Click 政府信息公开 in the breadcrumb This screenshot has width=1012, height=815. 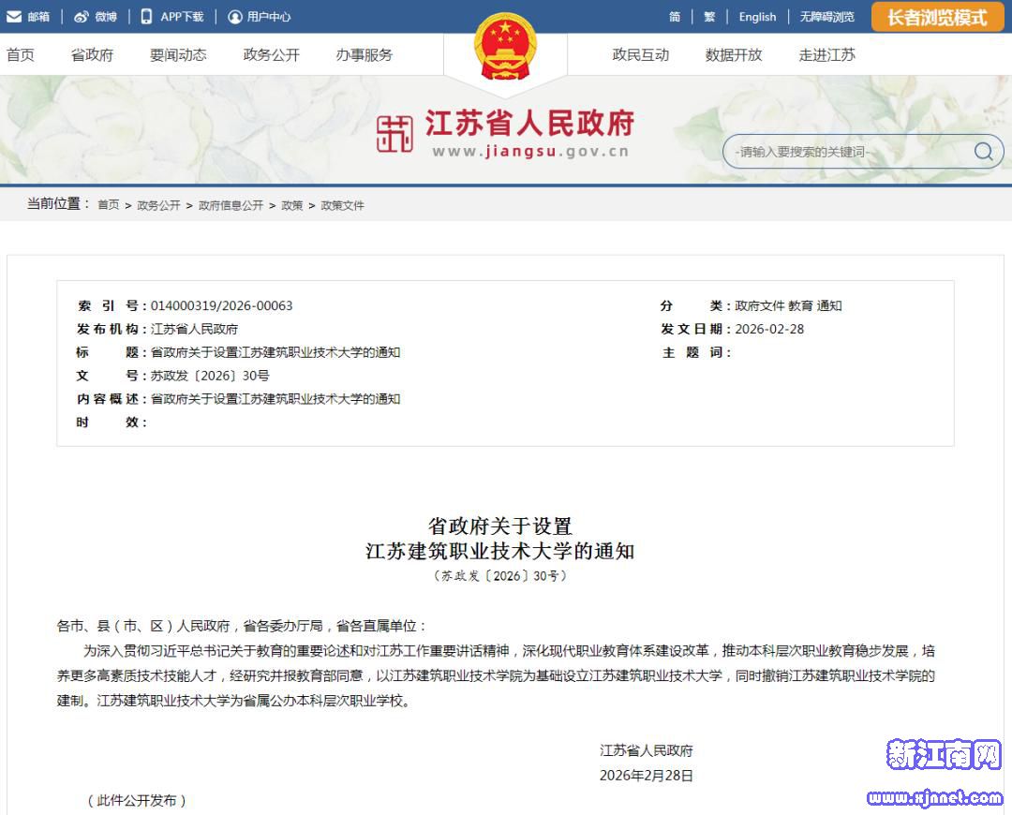click(x=231, y=205)
